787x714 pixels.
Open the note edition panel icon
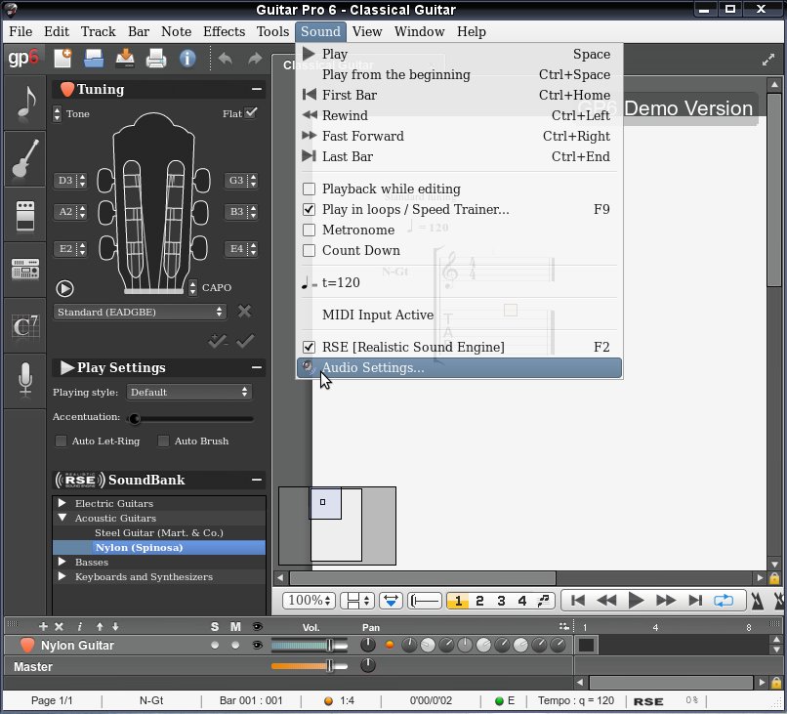point(25,103)
